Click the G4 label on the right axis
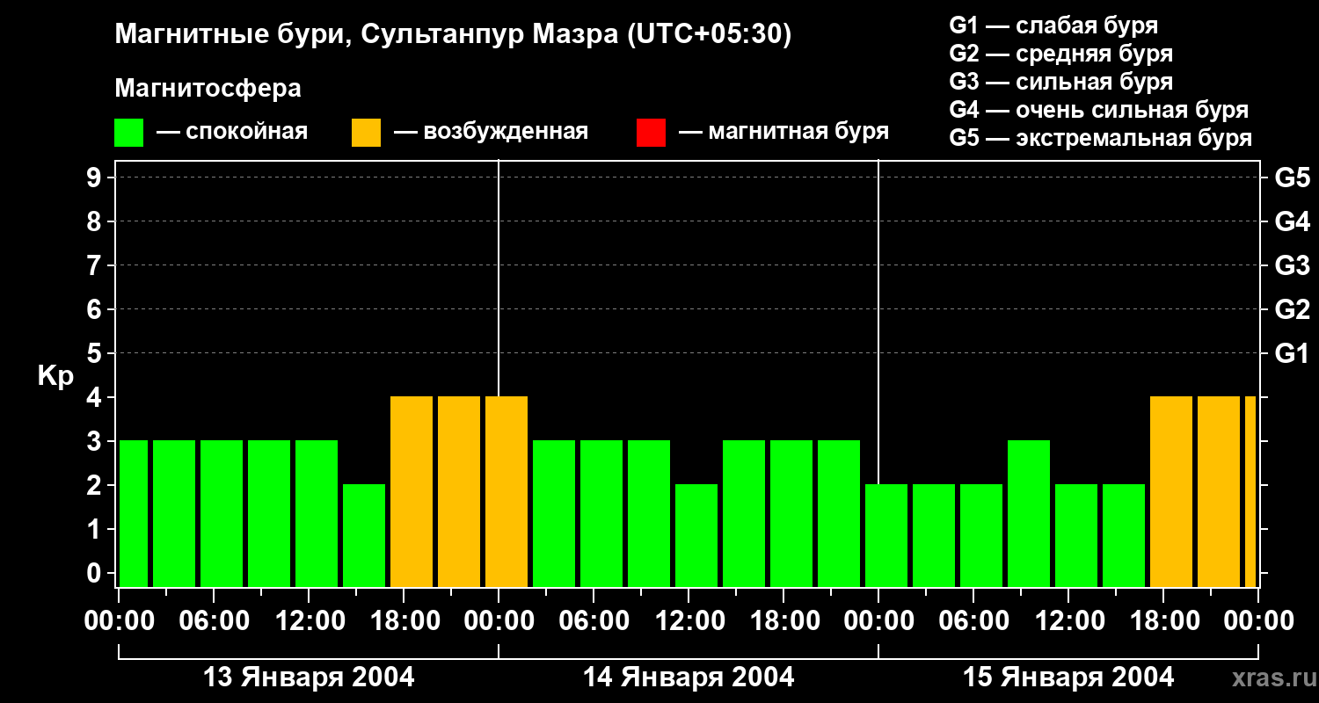Image resolution: width=1319 pixels, height=703 pixels. pyautogui.click(x=1293, y=221)
